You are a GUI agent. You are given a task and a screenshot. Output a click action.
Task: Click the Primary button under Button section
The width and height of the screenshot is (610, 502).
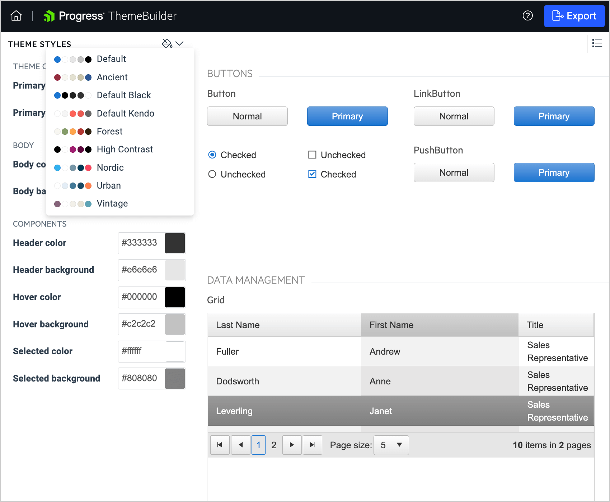point(347,116)
